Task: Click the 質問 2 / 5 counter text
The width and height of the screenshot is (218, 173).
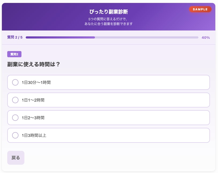Action: [x=15, y=37]
